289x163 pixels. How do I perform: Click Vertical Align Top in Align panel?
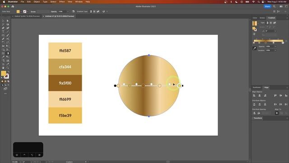pos(275,96)
